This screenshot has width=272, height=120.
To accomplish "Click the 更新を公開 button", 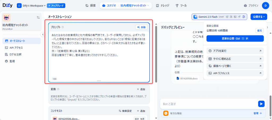I will (x=235, y=39).
